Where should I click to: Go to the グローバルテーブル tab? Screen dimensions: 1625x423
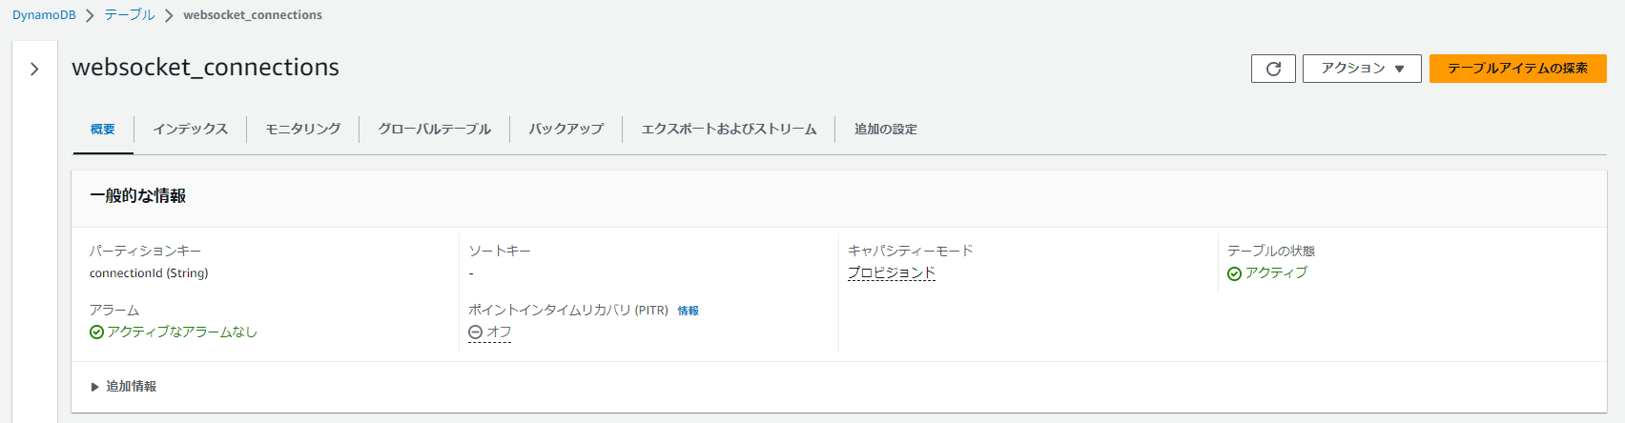coord(435,130)
